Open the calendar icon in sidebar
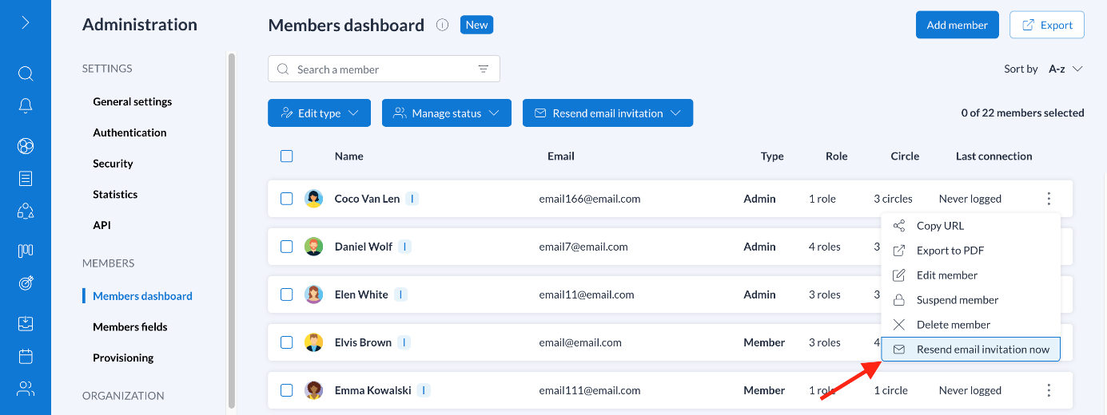 (26, 356)
